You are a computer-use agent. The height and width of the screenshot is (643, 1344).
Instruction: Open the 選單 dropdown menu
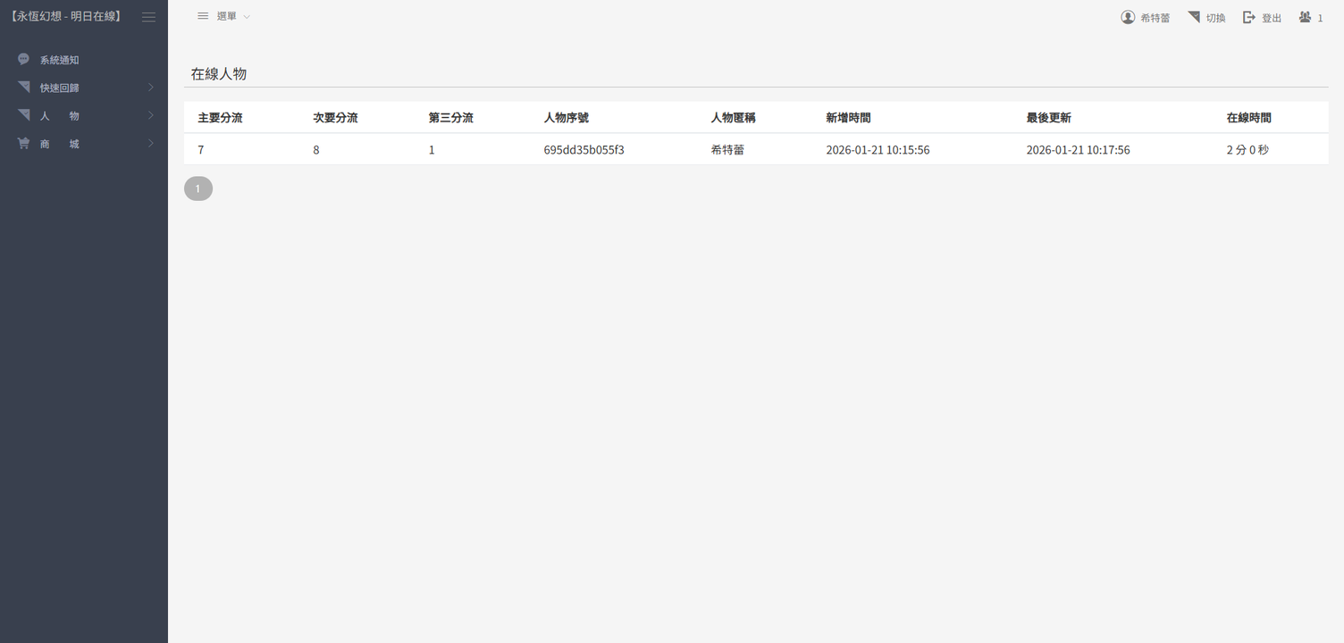224,16
